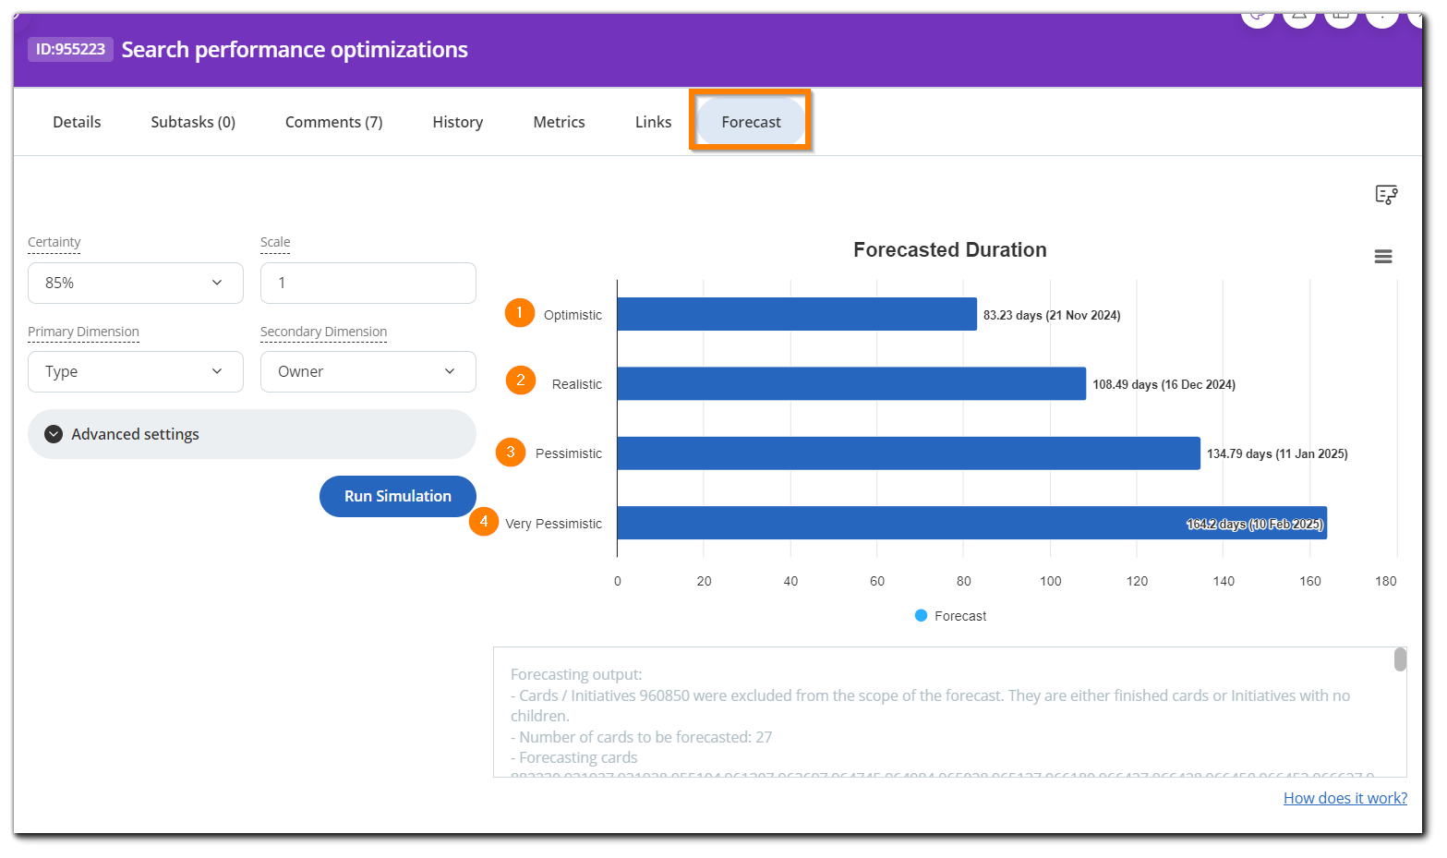Open Primary Dimension Type dropdown

[x=136, y=371]
